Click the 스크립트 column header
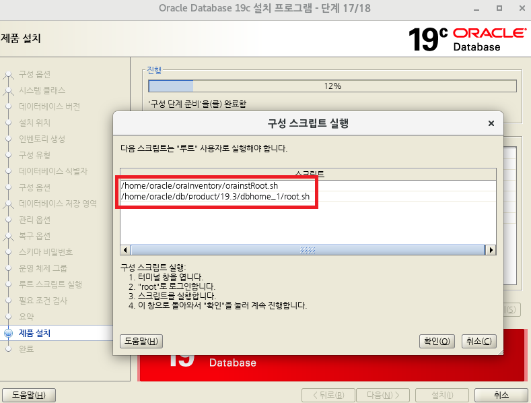Viewport: 531px width, 403px height. pyautogui.click(x=308, y=174)
